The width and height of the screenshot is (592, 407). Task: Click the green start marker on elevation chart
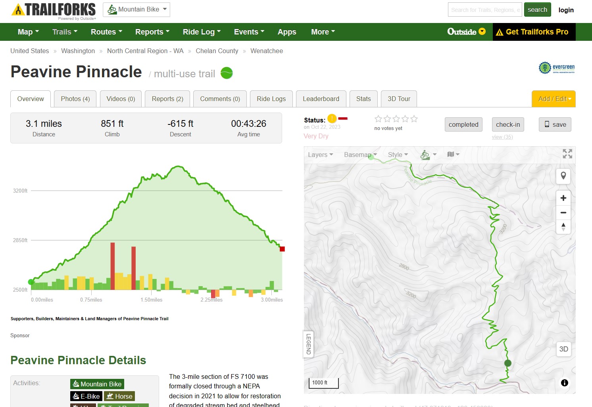(31, 282)
